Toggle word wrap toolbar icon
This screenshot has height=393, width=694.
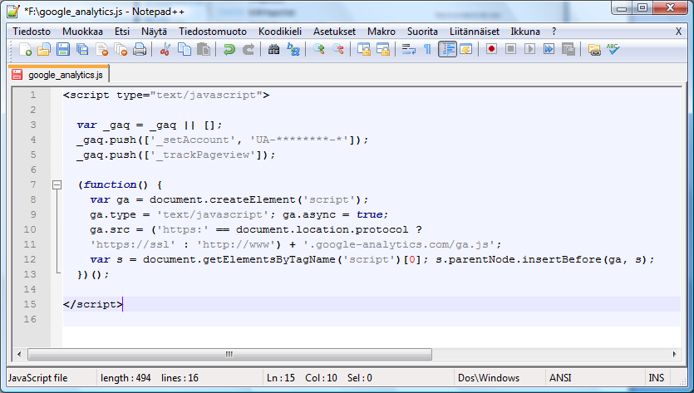coord(409,49)
